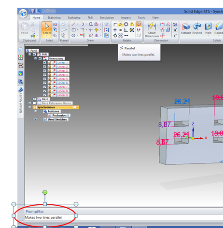Viewport: 223px width, 228px height.
Task: Open the PMI ribbon tab
Action: 90,18
